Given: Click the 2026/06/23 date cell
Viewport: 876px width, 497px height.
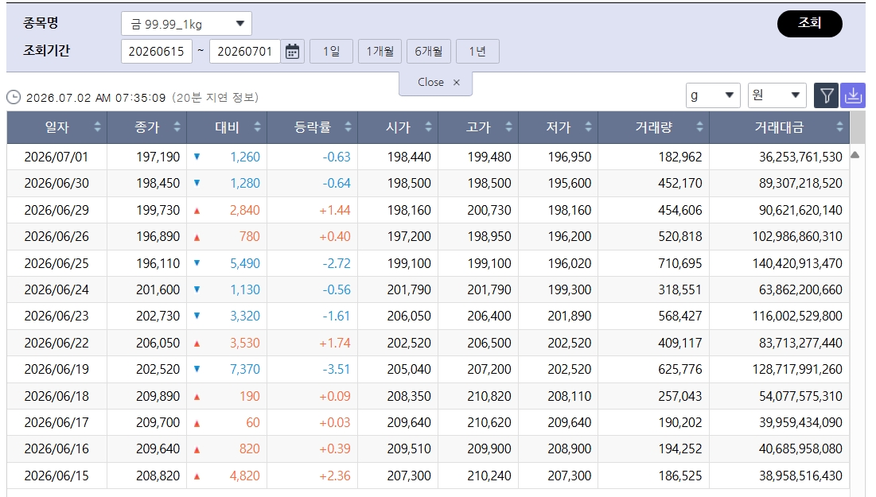Looking at the screenshot, I should 56,316.
